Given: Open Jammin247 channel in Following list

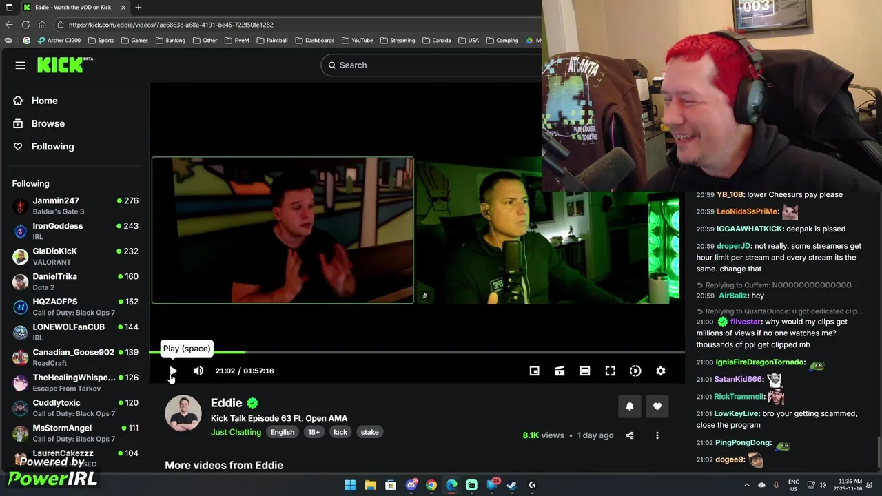Looking at the screenshot, I should [x=75, y=206].
